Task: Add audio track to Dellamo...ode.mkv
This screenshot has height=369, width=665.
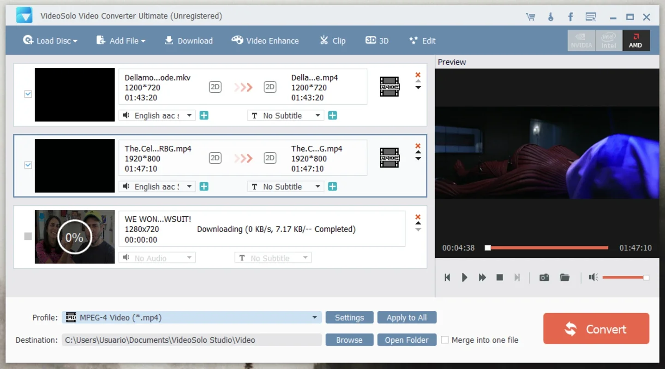Action: pyautogui.click(x=204, y=115)
